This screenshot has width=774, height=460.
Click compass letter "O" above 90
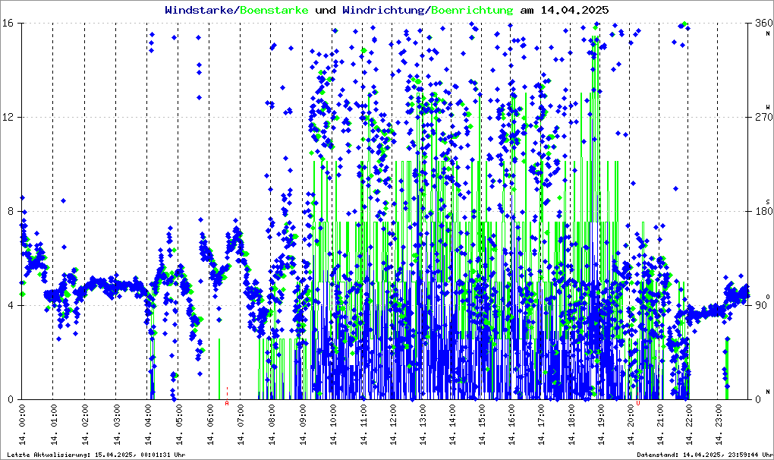click(x=768, y=297)
